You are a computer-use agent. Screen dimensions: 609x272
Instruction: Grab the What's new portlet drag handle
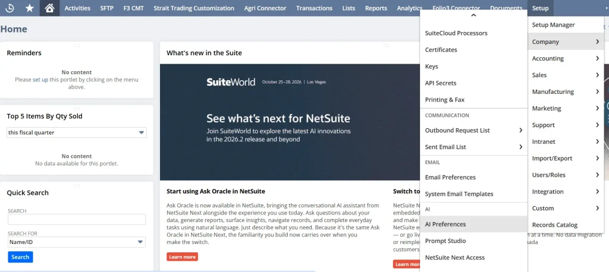[x=387, y=45]
